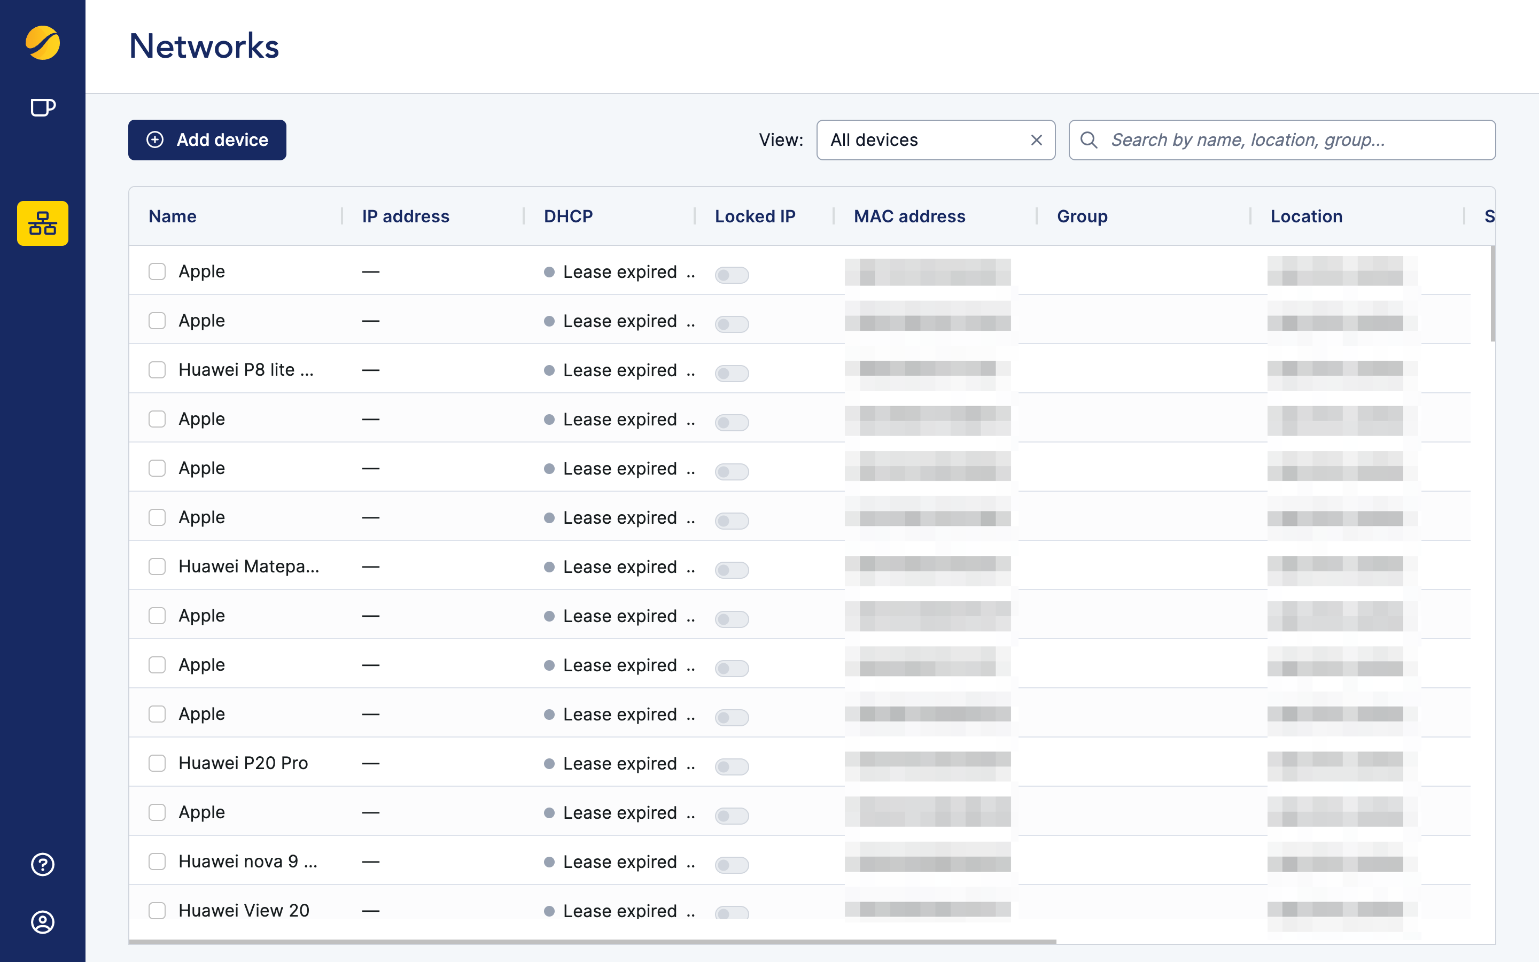Enable Locked IP toggle for Huawei Matepad row
Screen dimensions: 1539x962
click(732, 569)
